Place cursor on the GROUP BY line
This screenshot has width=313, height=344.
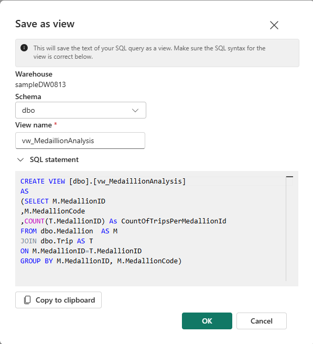click(101, 261)
